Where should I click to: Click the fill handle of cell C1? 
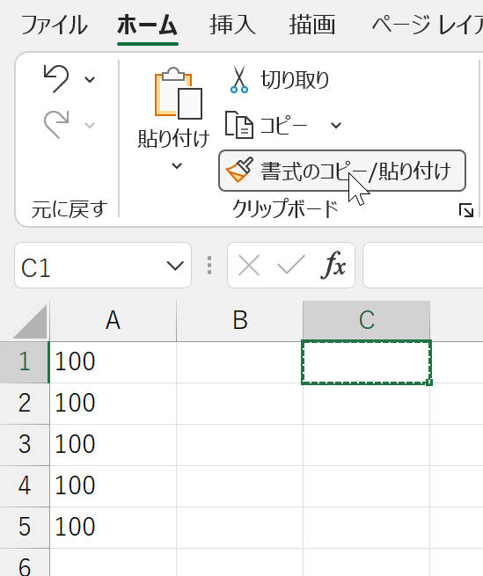point(429,383)
